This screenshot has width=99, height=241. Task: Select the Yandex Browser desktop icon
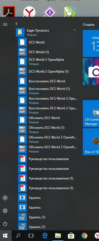pos(29,11)
